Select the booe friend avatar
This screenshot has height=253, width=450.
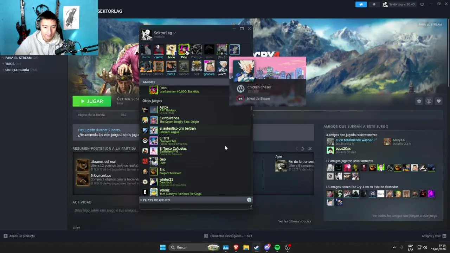coord(171,50)
